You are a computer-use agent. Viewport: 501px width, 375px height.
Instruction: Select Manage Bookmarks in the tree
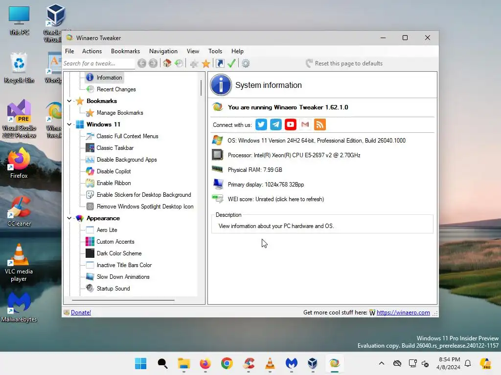(120, 113)
